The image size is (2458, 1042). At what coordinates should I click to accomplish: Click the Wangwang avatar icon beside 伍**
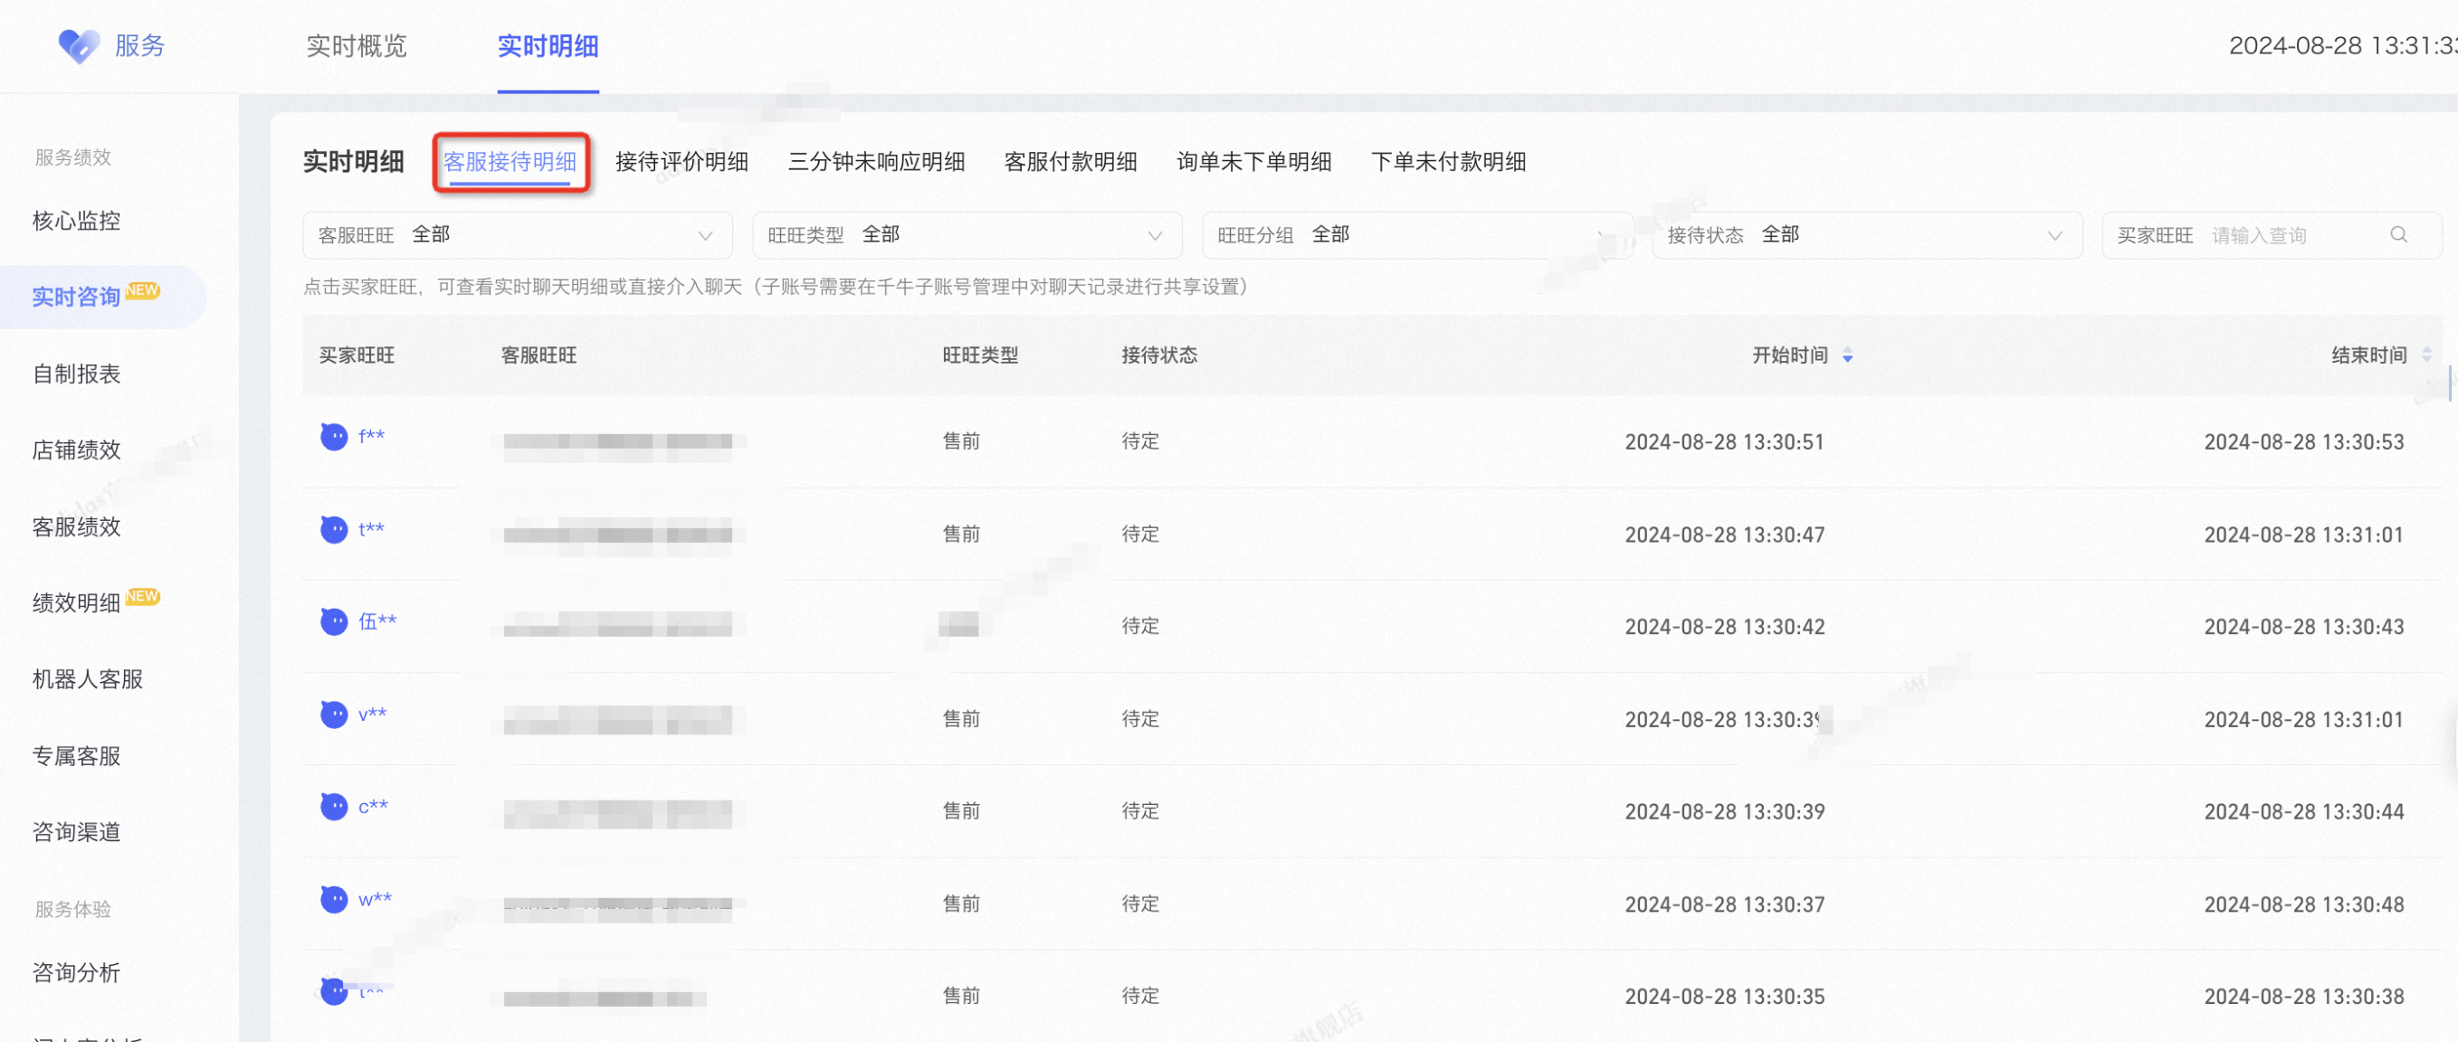coord(333,621)
